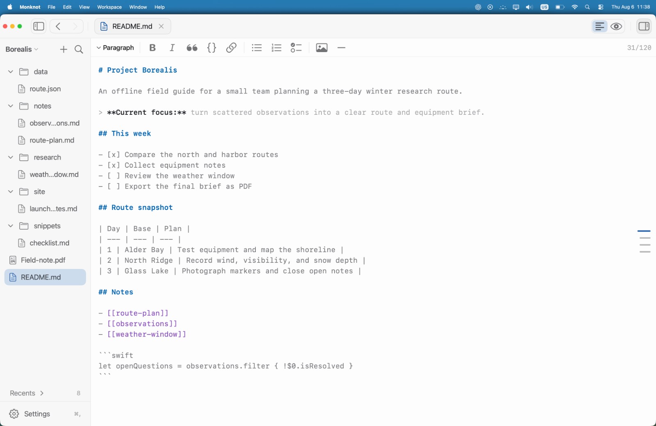656x426 pixels.
Task: Insert a bulleted list
Action: pyautogui.click(x=257, y=48)
